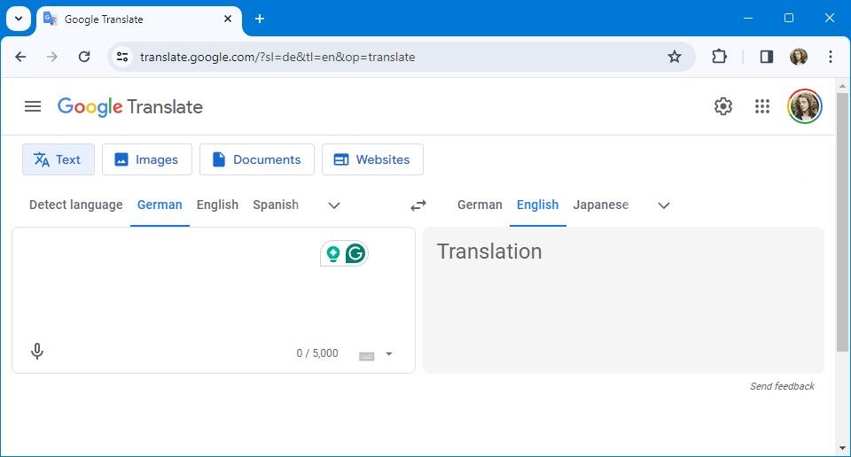Screen dimensions: 851x457
Task: Open the Google Translate main menu
Action: click(x=33, y=106)
